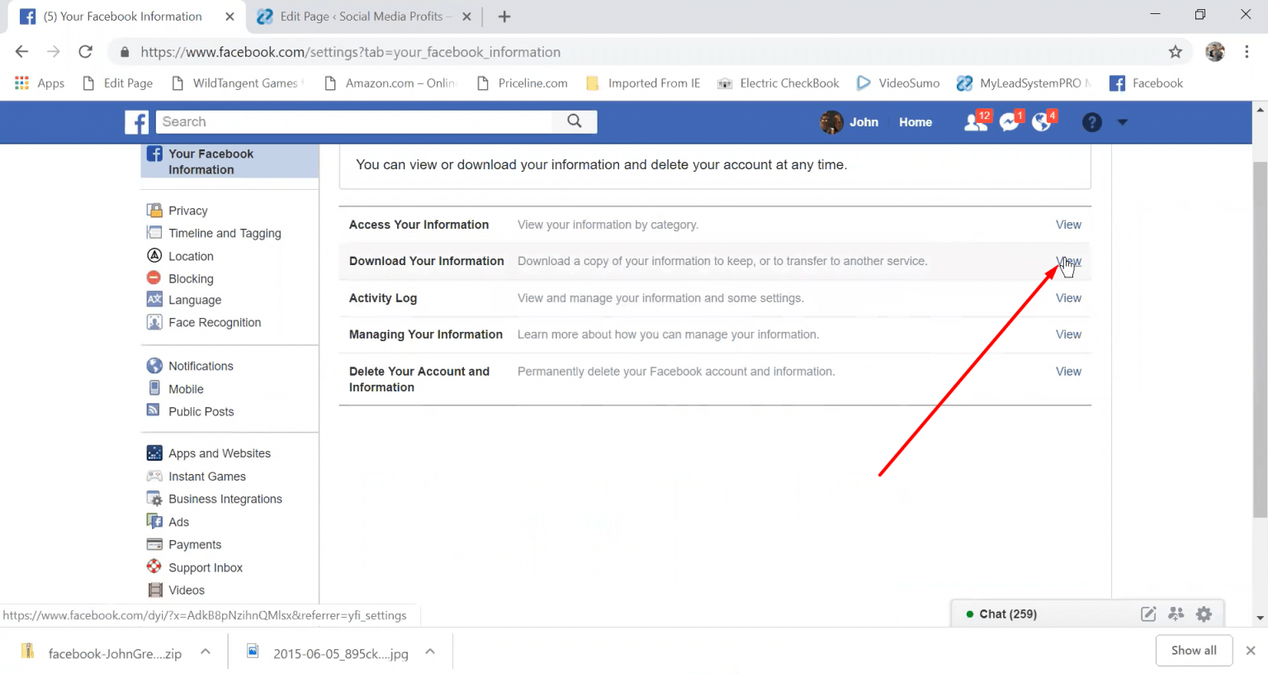
Task: Close the downloads bar
Action: 1251,651
